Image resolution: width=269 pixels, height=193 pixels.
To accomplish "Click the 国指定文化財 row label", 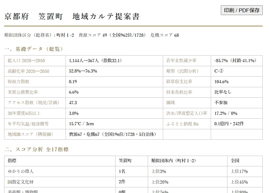I will (x=20, y=182).
